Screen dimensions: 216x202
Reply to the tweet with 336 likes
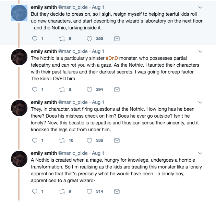(x=34, y=140)
